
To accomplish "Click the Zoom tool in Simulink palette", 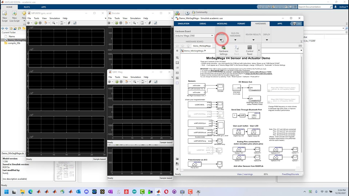I will [177, 58].
